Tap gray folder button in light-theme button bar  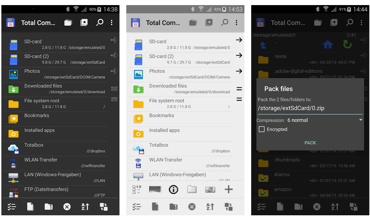(x=192, y=189)
